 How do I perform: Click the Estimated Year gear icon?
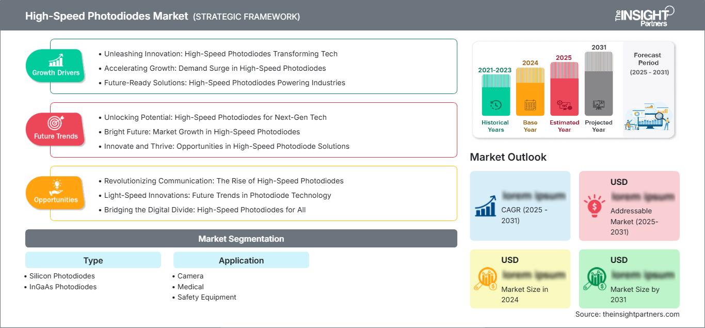click(564, 105)
